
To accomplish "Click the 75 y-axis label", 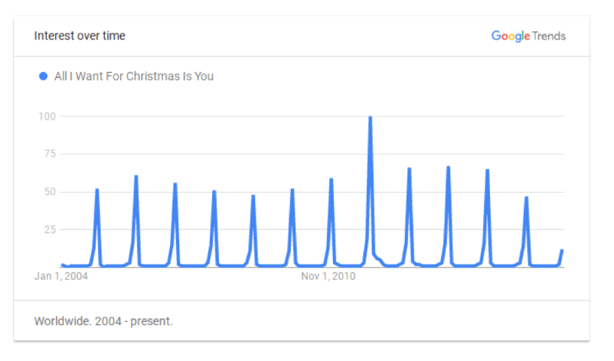I will click(50, 154).
